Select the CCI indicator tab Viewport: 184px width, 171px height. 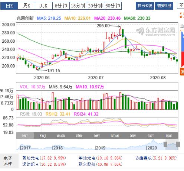[151, 136]
